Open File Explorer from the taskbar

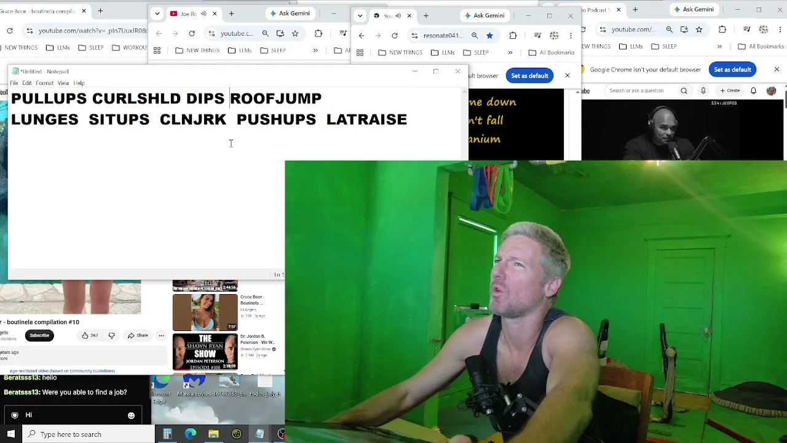click(213, 434)
